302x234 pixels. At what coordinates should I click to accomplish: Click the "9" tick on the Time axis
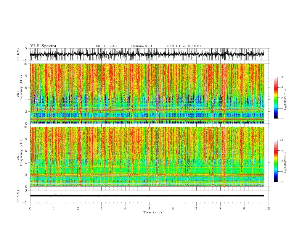244,208
